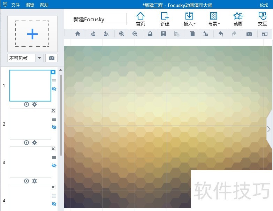273x211 pixels.
Task: Click the big plus add frame button
Action: (x=32, y=34)
